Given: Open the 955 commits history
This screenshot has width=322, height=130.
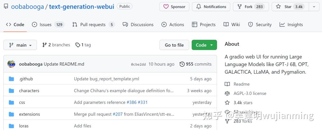Looking at the screenshot, I should pyautogui.click(x=196, y=64).
